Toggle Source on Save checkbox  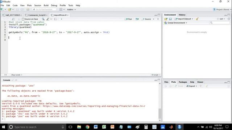[x=23, y=19]
